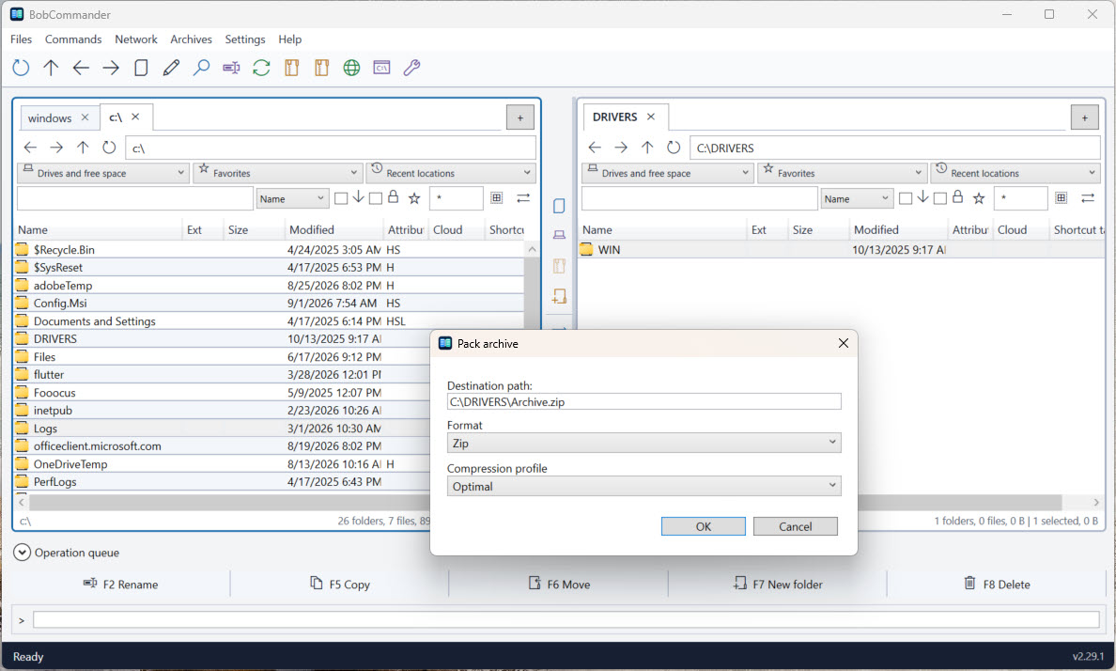Open the Compression profile dropdown showing Optimal
Viewport: 1116px width, 671px height.
pyautogui.click(x=644, y=487)
